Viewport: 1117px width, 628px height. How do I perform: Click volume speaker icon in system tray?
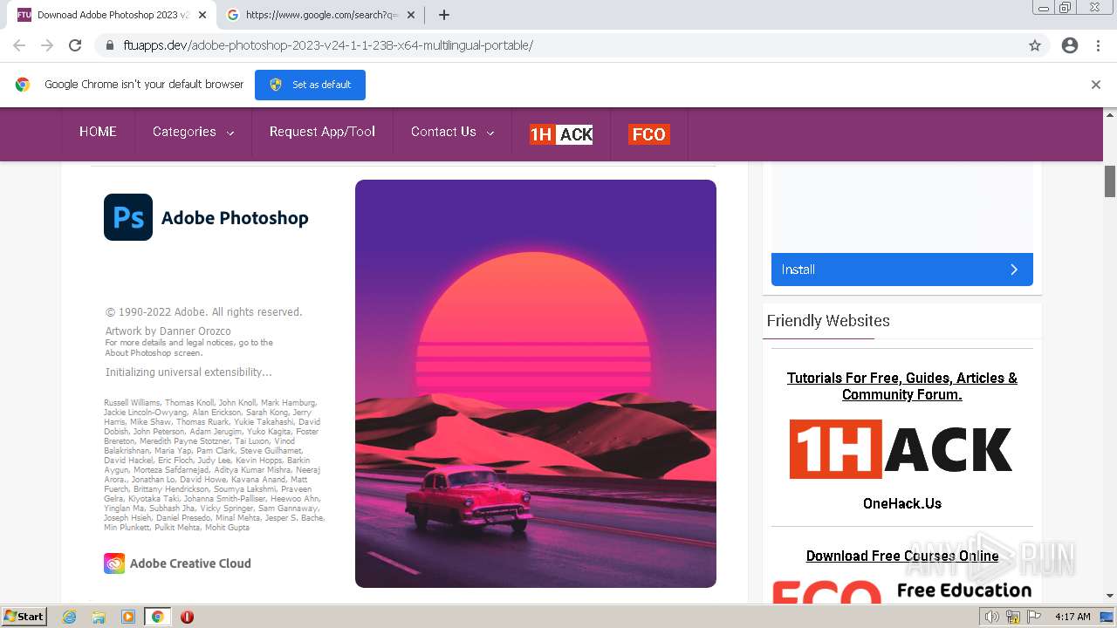pyautogui.click(x=992, y=617)
